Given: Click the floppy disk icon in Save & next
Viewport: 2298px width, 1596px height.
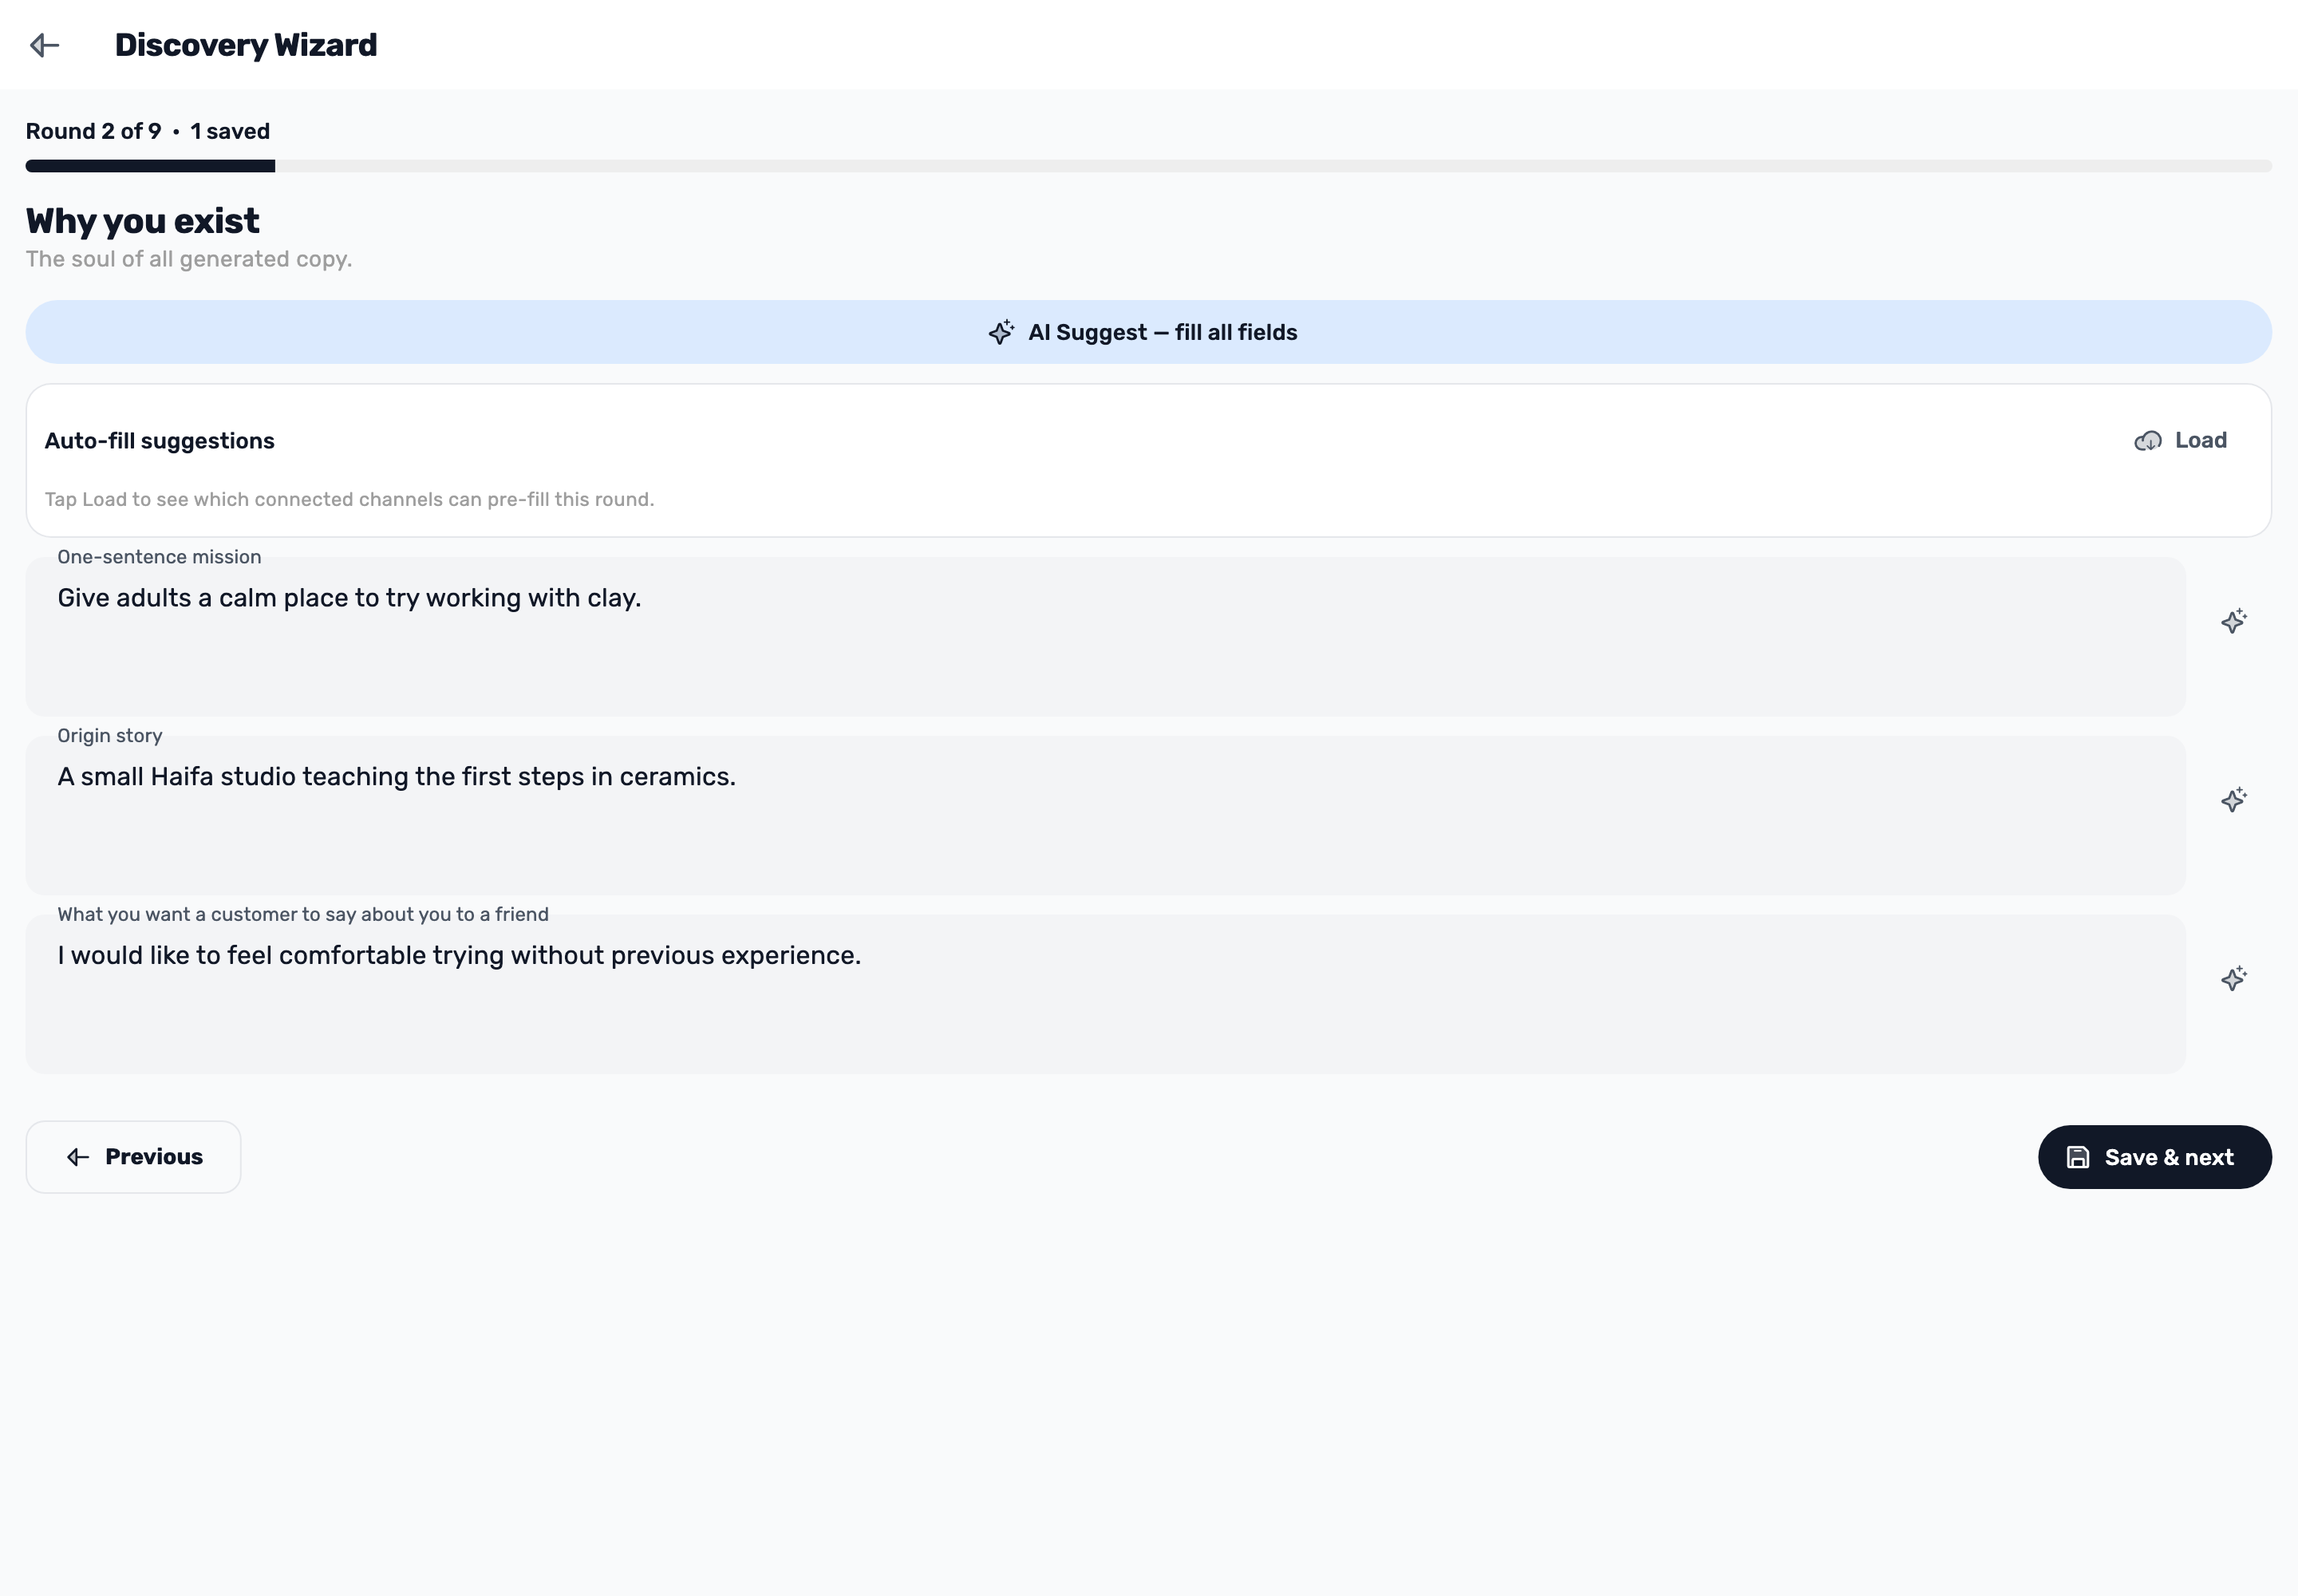Looking at the screenshot, I should click(2078, 1157).
